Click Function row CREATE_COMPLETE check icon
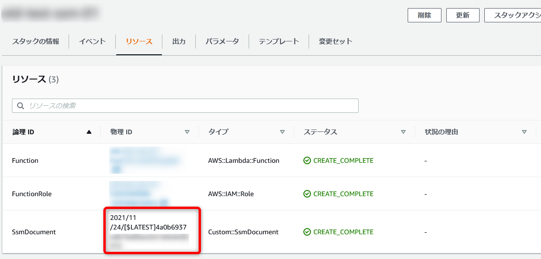The image size is (541, 259). pyautogui.click(x=307, y=161)
